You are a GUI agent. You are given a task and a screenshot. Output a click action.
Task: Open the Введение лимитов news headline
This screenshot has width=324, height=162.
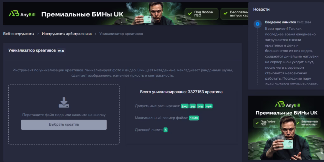(280, 22)
